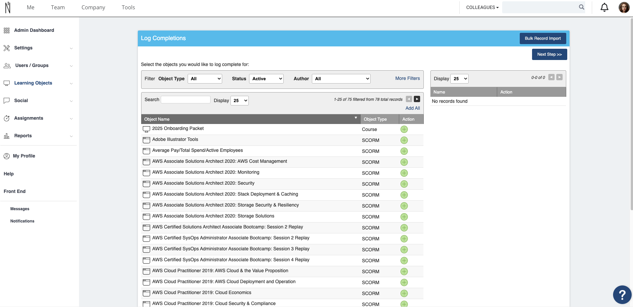Click the Next Step >> button
Viewport: 633px width, 307px height.
click(x=549, y=54)
